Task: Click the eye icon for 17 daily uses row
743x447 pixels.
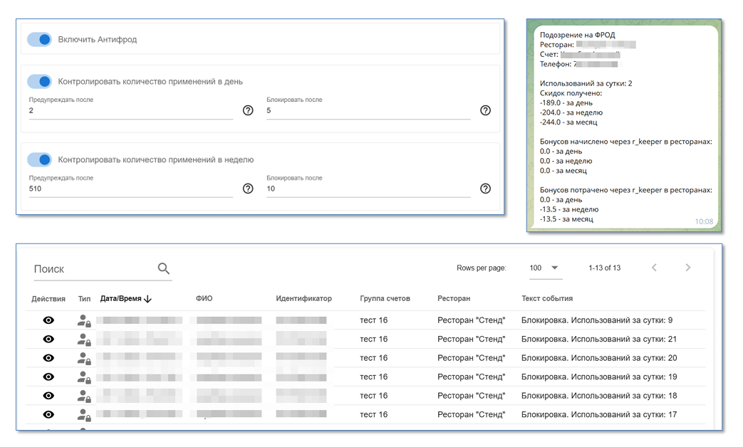Action: [x=48, y=414]
